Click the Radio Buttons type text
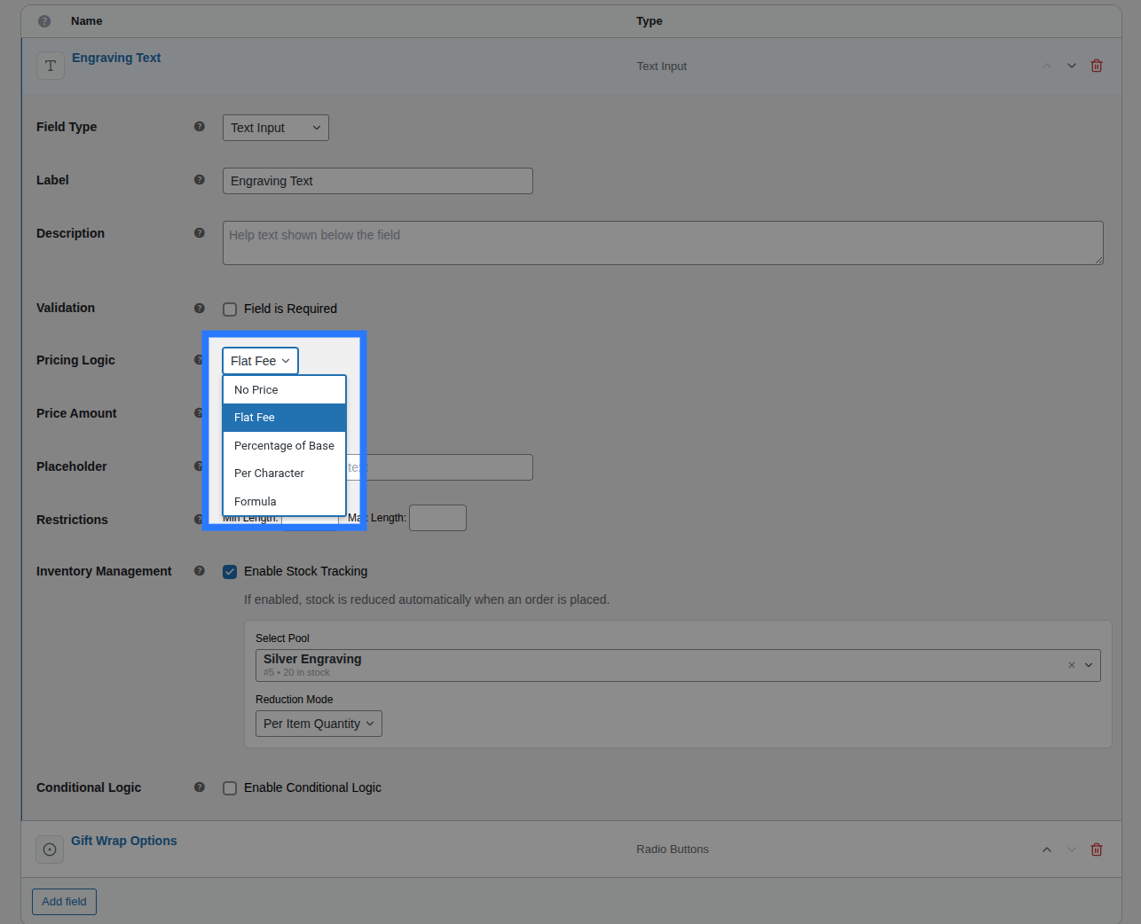The height and width of the screenshot is (924, 1141). [673, 850]
